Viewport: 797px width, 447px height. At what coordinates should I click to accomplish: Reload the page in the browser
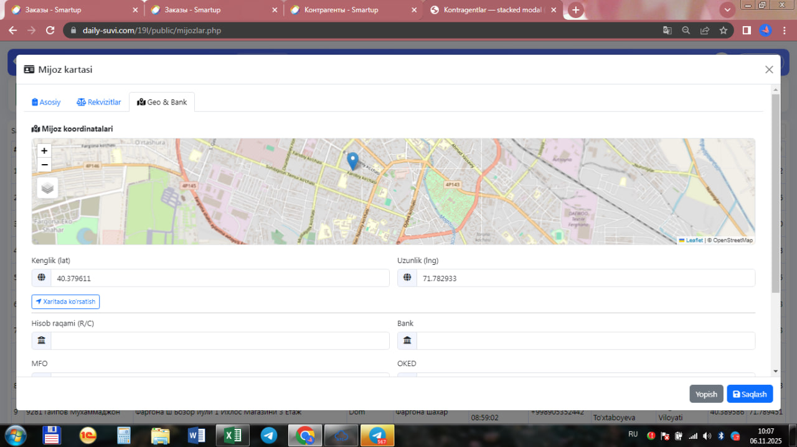[x=51, y=30]
